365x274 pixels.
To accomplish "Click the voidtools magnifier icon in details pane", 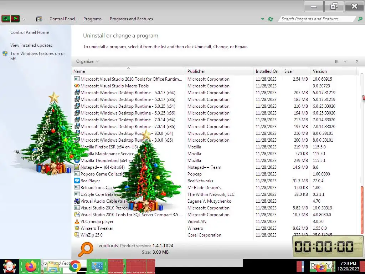I will coord(86,249).
